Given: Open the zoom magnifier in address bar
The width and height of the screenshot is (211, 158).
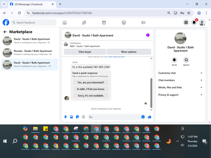Looking at the screenshot, I should (169, 13).
